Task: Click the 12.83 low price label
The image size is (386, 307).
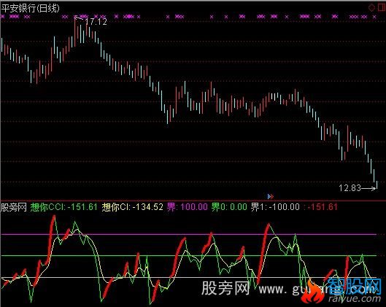Action: 350,188
